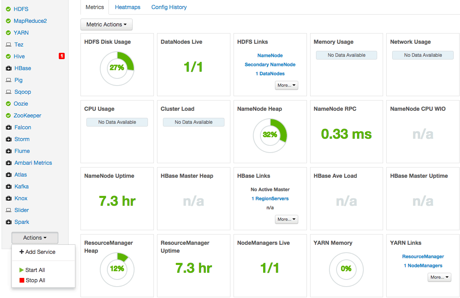Click the NameNode RPC 0.33 ms value
The image size is (460, 298).
tap(346, 134)
